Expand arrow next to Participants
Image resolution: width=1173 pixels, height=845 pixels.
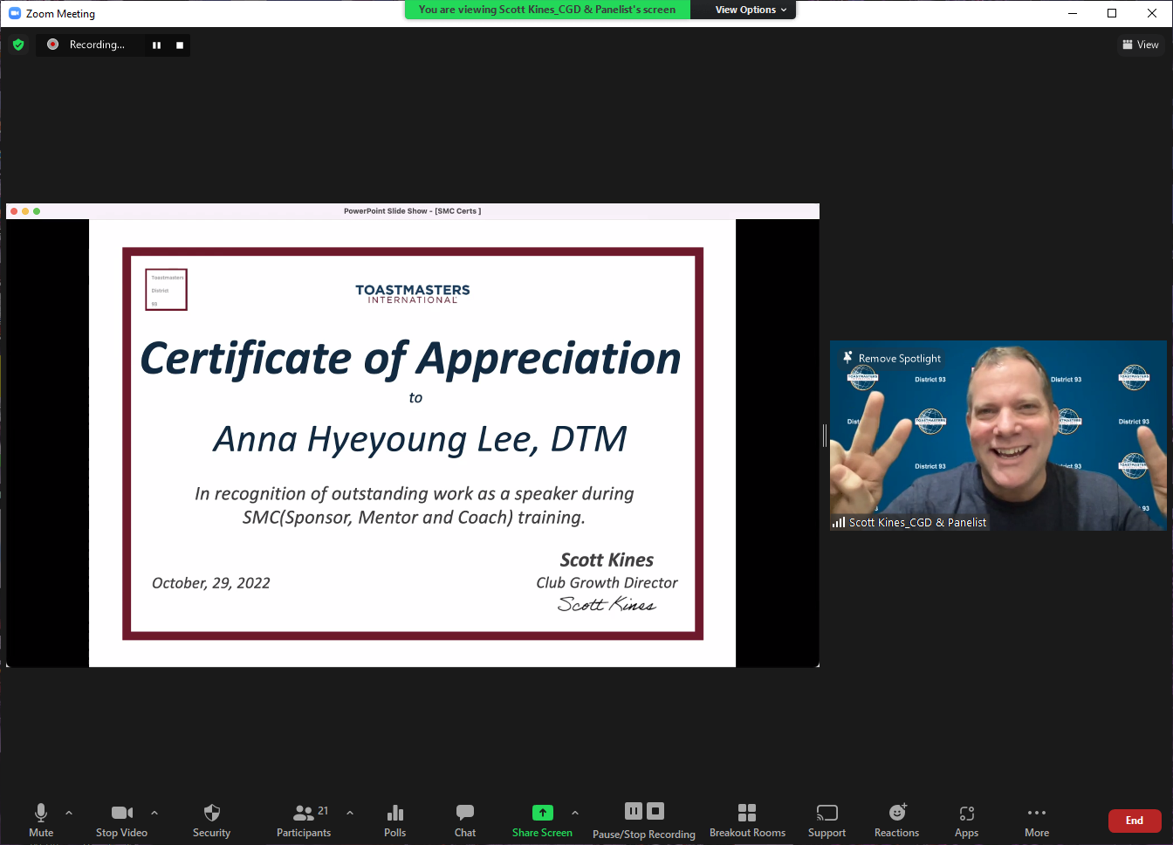(x=350, y=813)
